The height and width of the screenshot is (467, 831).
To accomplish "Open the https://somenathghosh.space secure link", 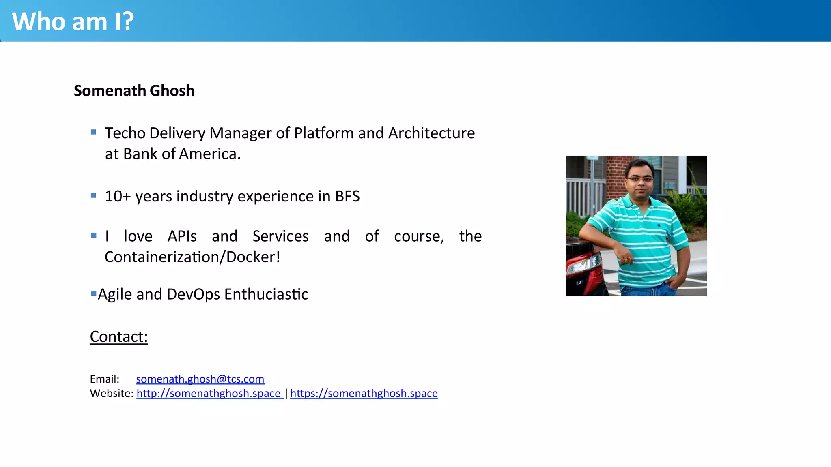I will tap(364, 393).
